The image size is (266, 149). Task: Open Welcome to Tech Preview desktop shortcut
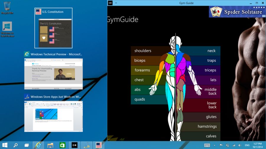[x=7, y=29]
